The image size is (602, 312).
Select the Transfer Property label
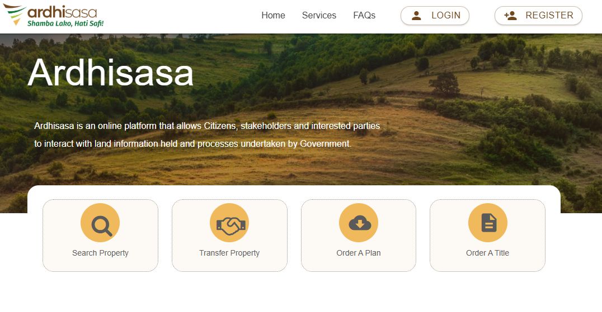[x=229, y=253]
